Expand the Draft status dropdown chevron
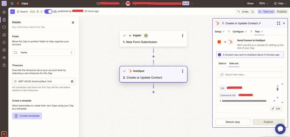This screenshot has width=290, height=137. pyautogui.click(x=192, y=3)
